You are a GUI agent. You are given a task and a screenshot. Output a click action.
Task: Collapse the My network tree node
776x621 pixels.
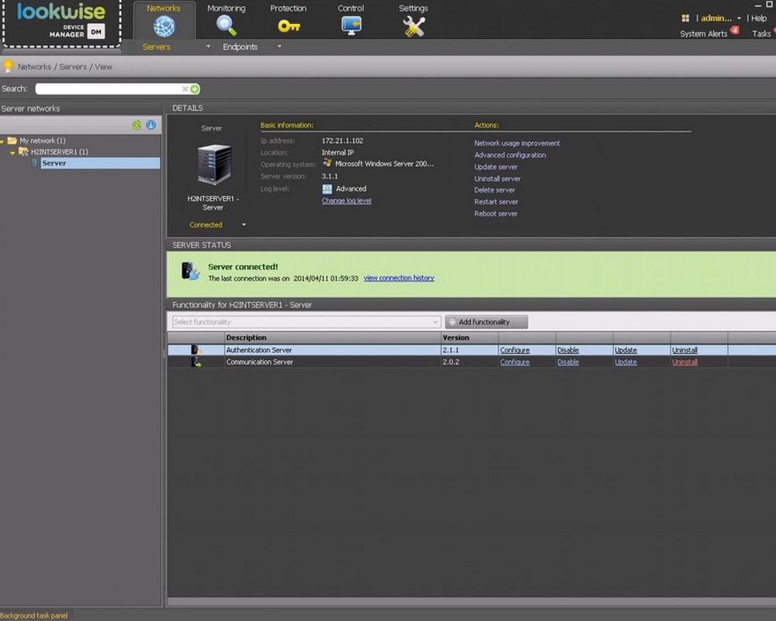tap(2, 141)
